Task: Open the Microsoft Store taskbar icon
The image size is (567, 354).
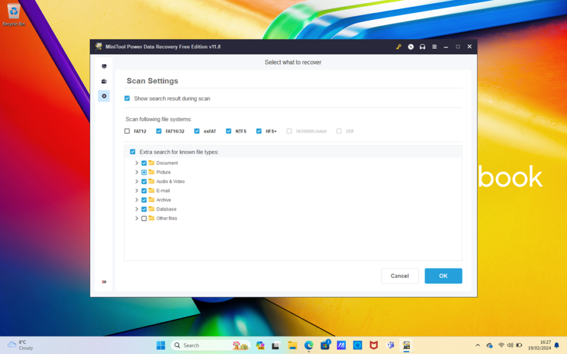Action: [x=324, y=345]
